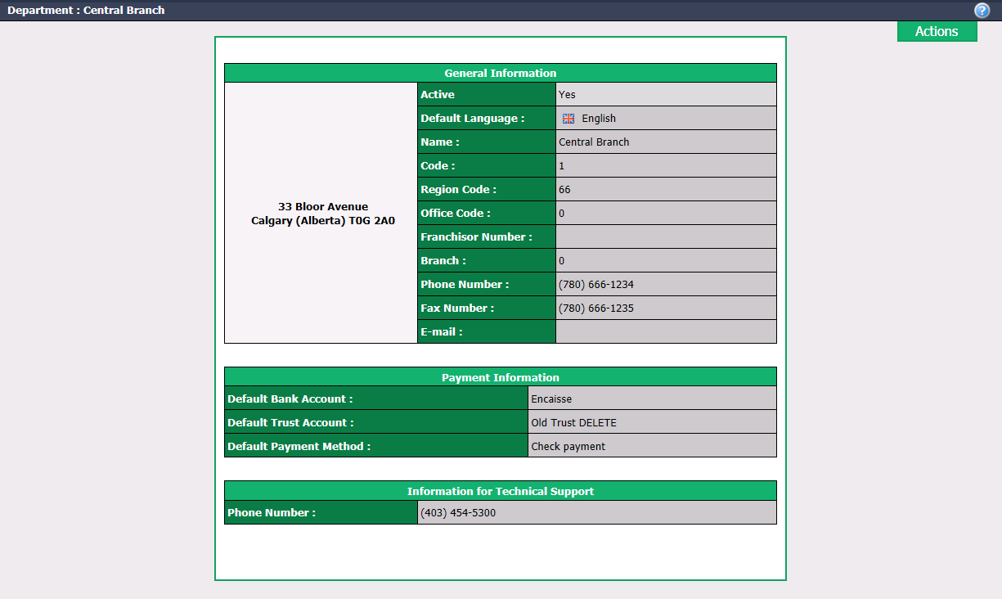Click the empty E-mail value field
The height and width of the screenshot is (599, 1002).
[x=666, y=331]
